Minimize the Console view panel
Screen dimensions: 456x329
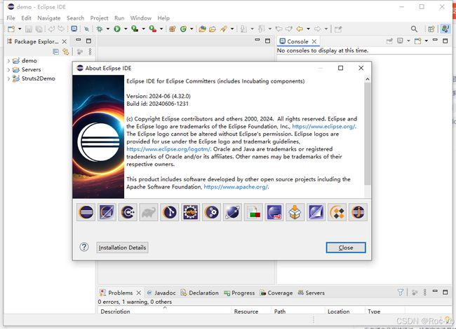pos(435,41)
